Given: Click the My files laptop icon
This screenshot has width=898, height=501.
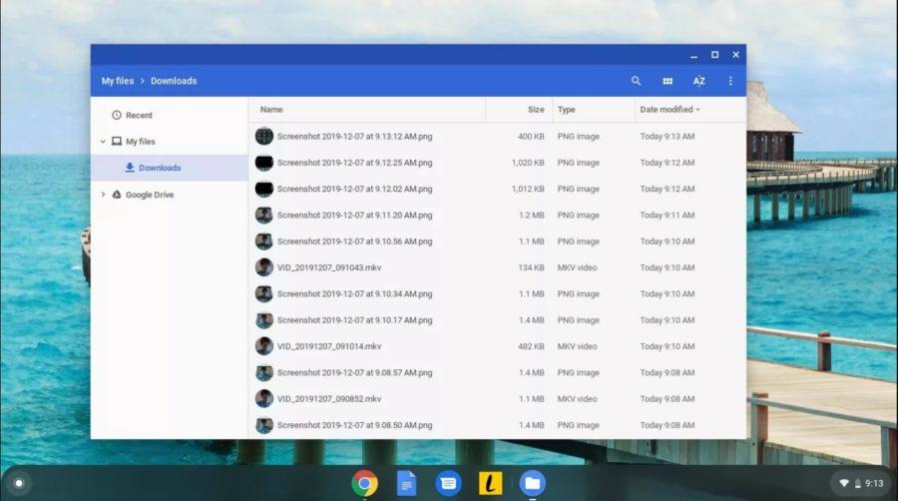Looking at the screenshot, I should (117, 141).
